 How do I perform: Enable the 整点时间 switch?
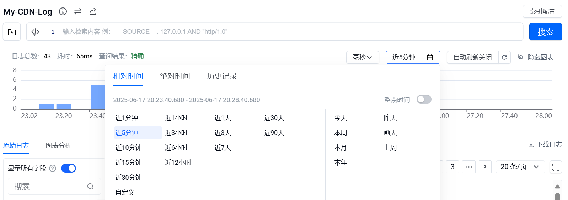[424, 99]
